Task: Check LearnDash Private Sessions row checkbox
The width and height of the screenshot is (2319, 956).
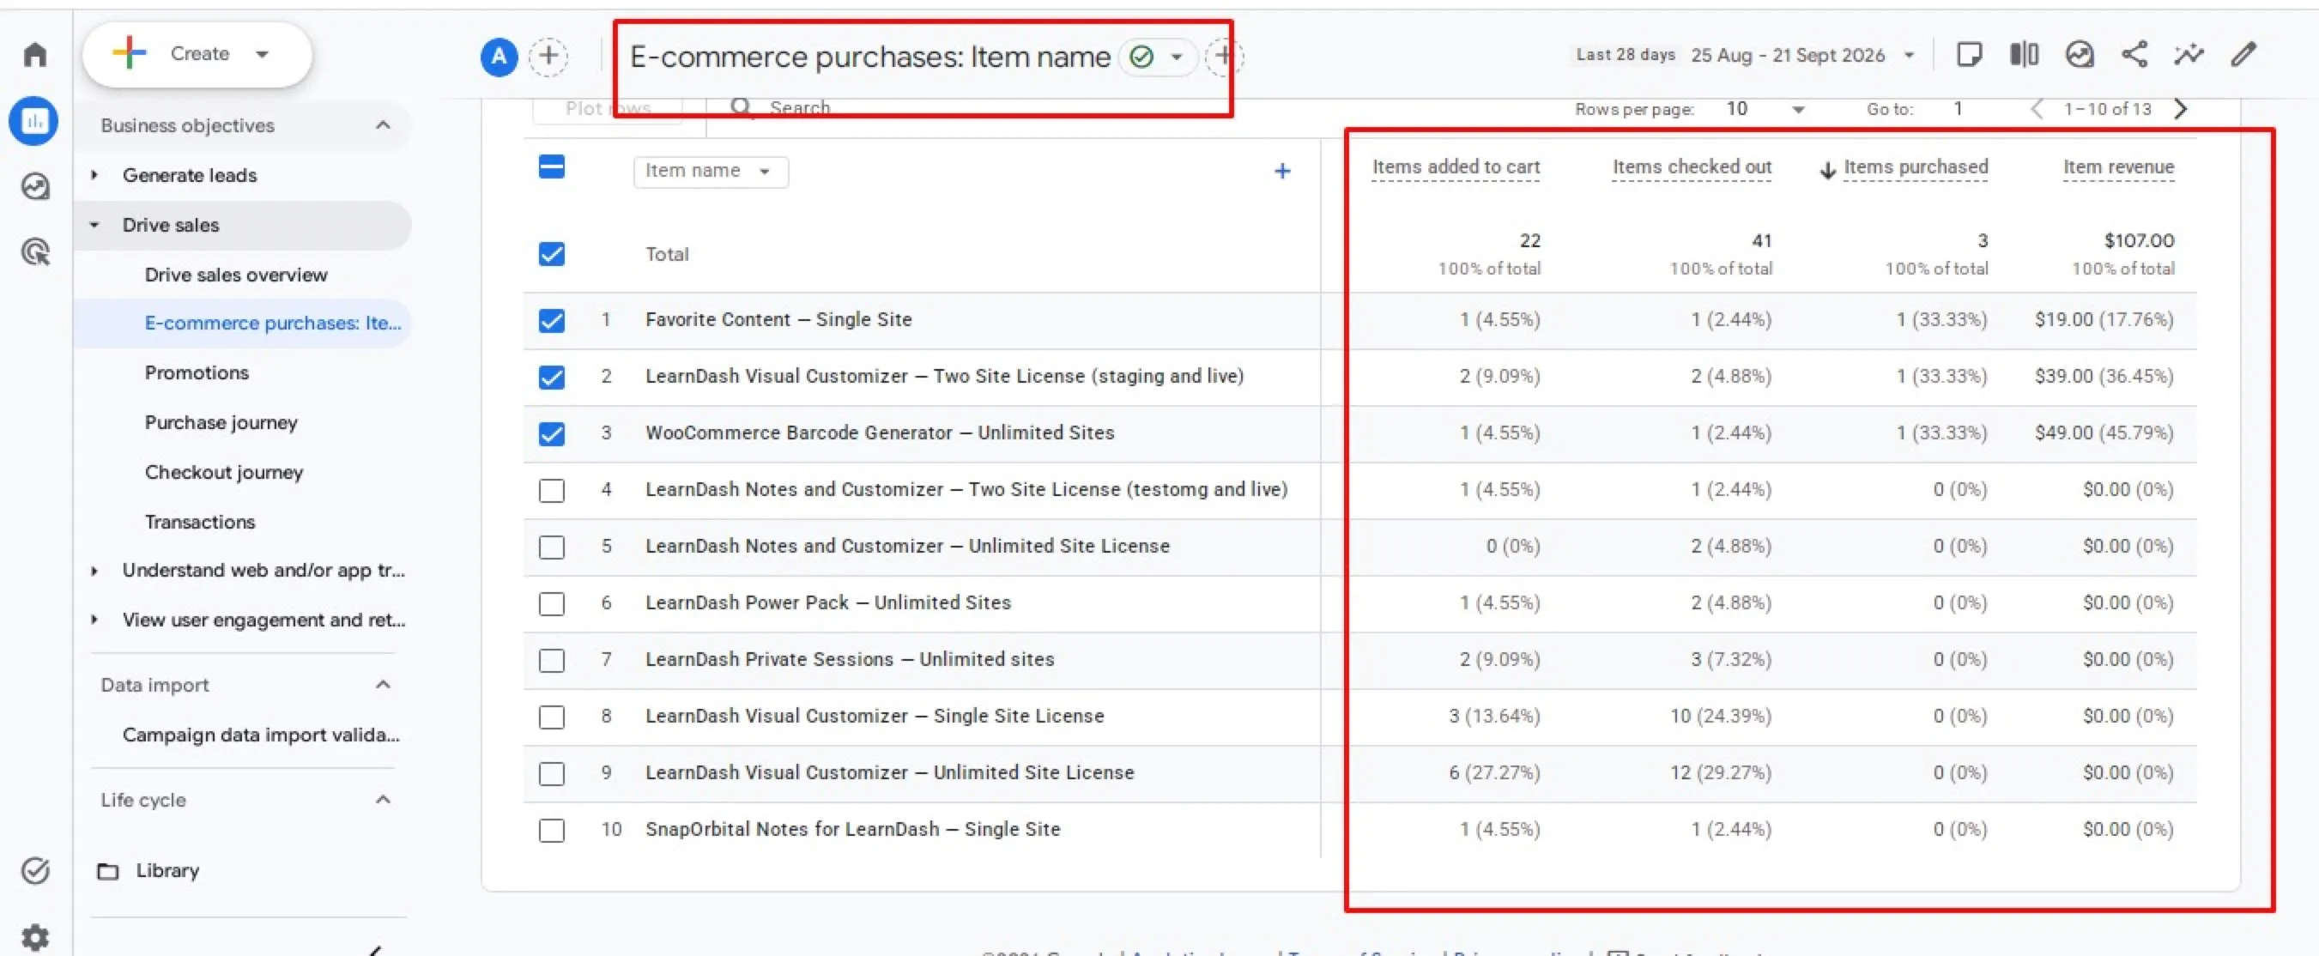Action: click(x=552, y=660)
